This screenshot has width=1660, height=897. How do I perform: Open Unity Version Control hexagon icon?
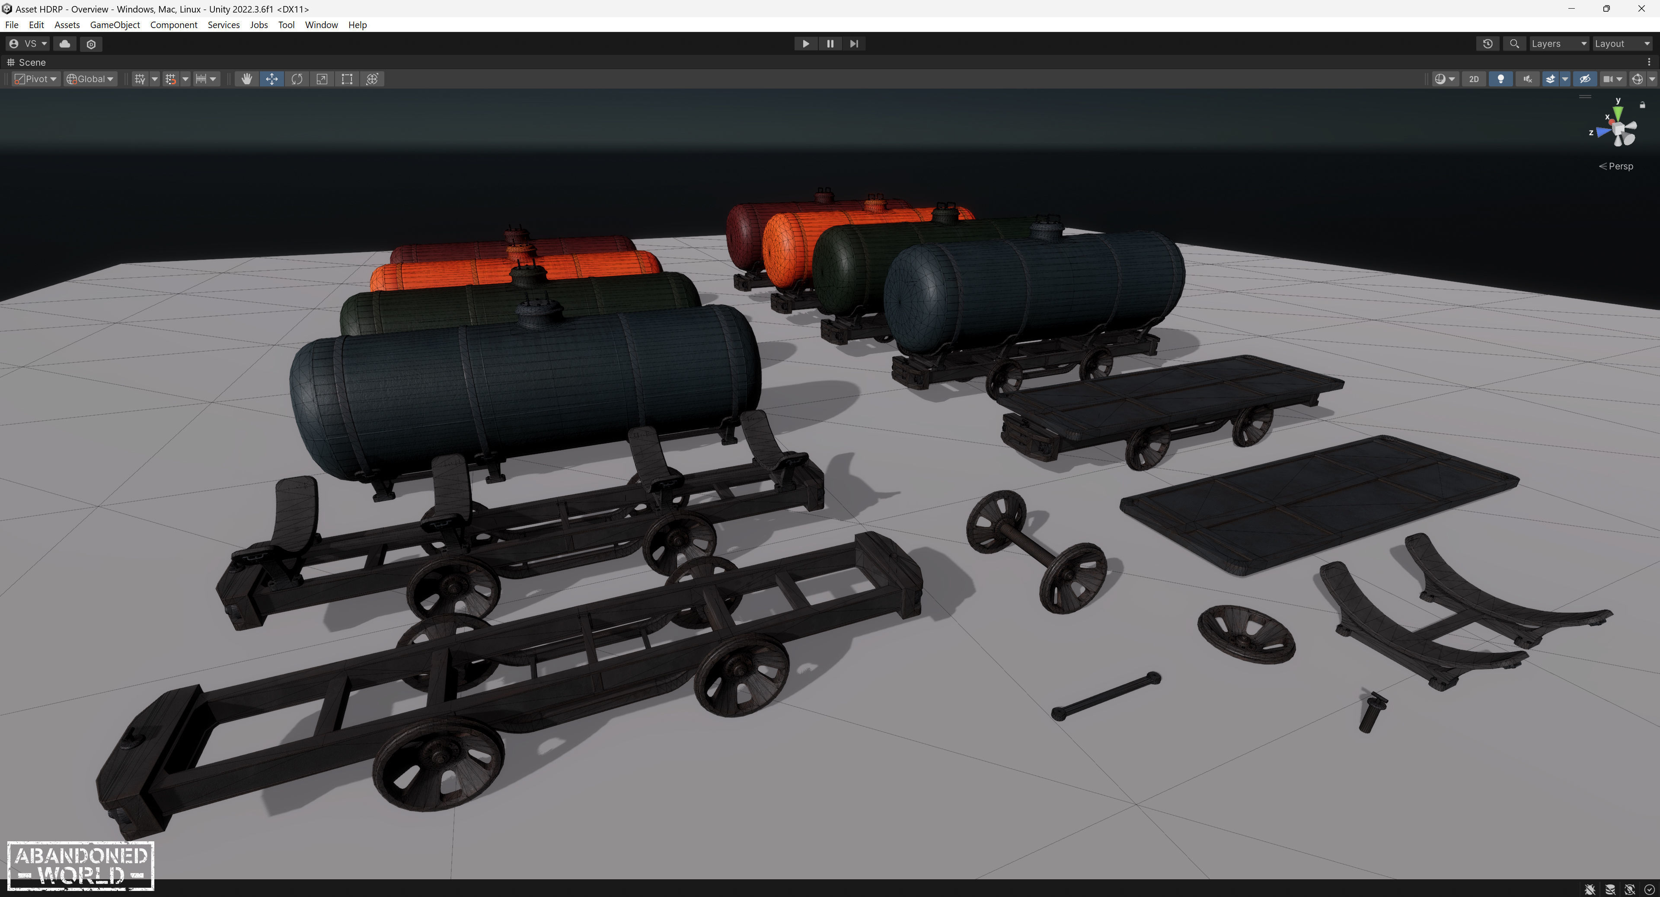pos(91,44)
